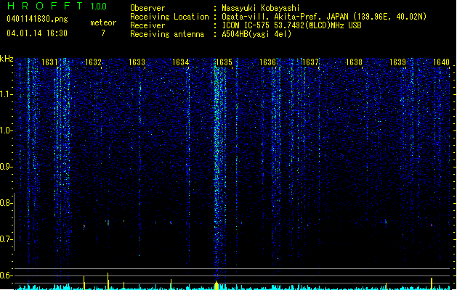The image size is (457, 290).
Task: Click the date stamp 04.01.14 16:30
Action: [37, 33]
